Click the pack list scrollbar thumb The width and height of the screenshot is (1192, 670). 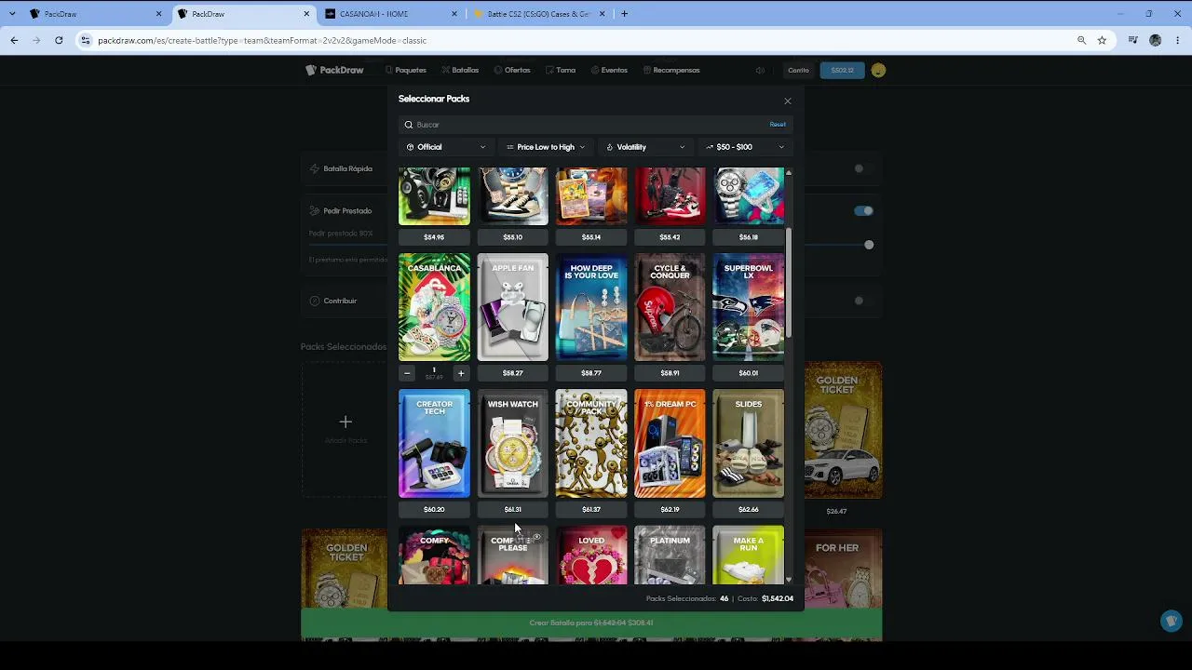tap(789, 283)
